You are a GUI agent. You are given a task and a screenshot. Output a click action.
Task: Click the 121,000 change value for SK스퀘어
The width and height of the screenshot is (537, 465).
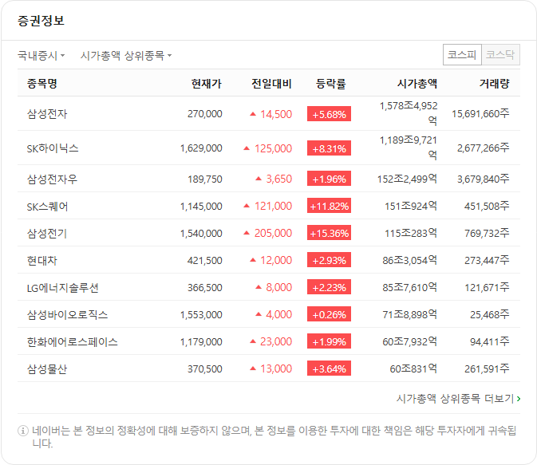[x=273, y=206]
